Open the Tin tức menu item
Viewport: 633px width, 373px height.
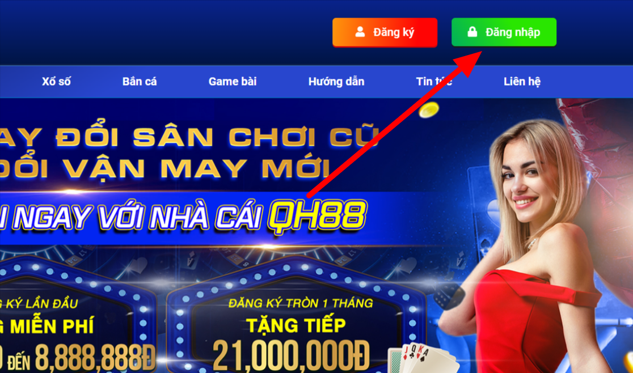(x=434, y=82)
